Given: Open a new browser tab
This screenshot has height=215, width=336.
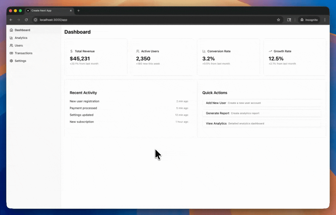Looking at the screenshot, I should (x=79, y=11).
